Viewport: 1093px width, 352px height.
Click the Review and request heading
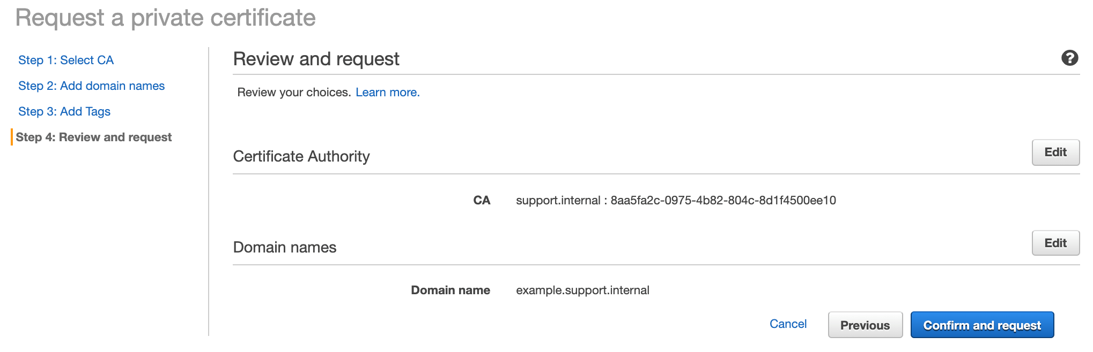(x=316, y=59)
